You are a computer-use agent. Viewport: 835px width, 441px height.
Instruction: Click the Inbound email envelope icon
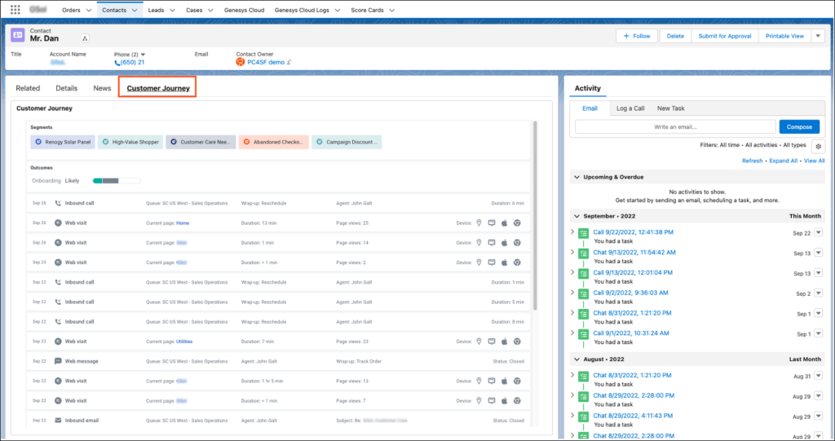[x=58, y=421]
